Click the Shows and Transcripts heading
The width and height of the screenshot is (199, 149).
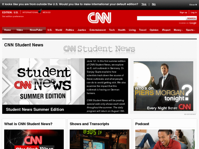pyautogui.click(x=89, y=124)
